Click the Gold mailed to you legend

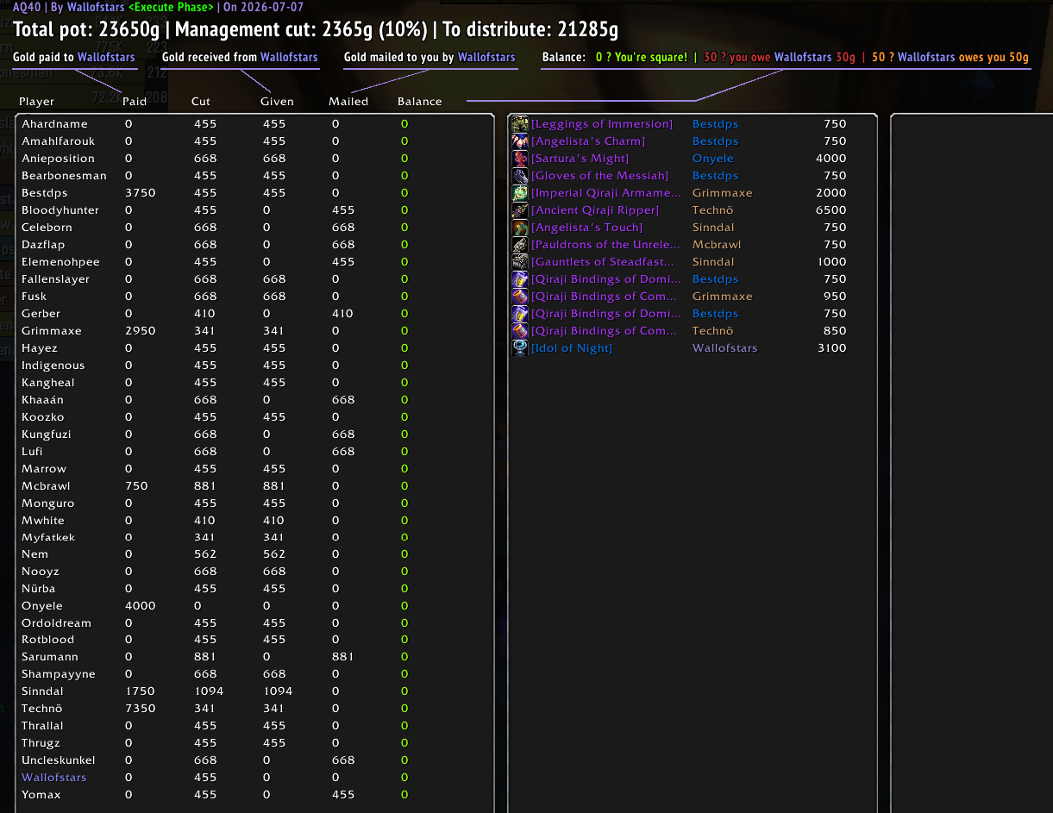[x=429, y=58]
